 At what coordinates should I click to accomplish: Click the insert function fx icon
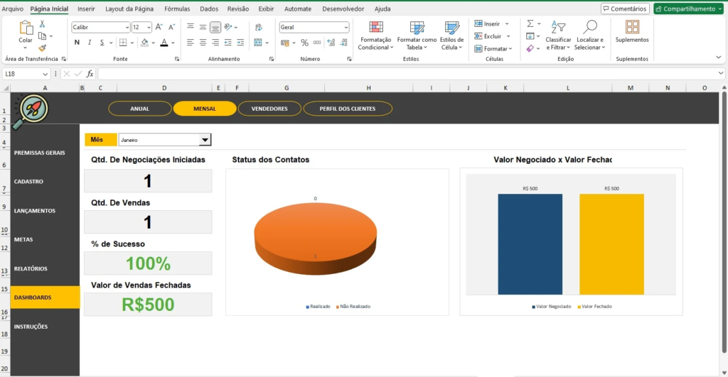90,74
